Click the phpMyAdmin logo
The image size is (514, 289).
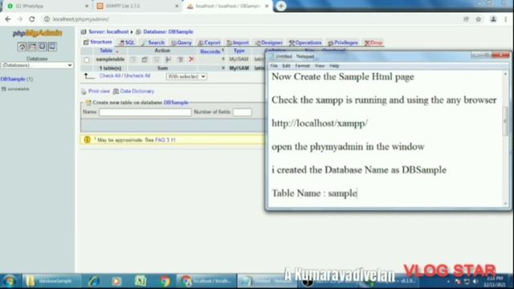tap(38, 33)
